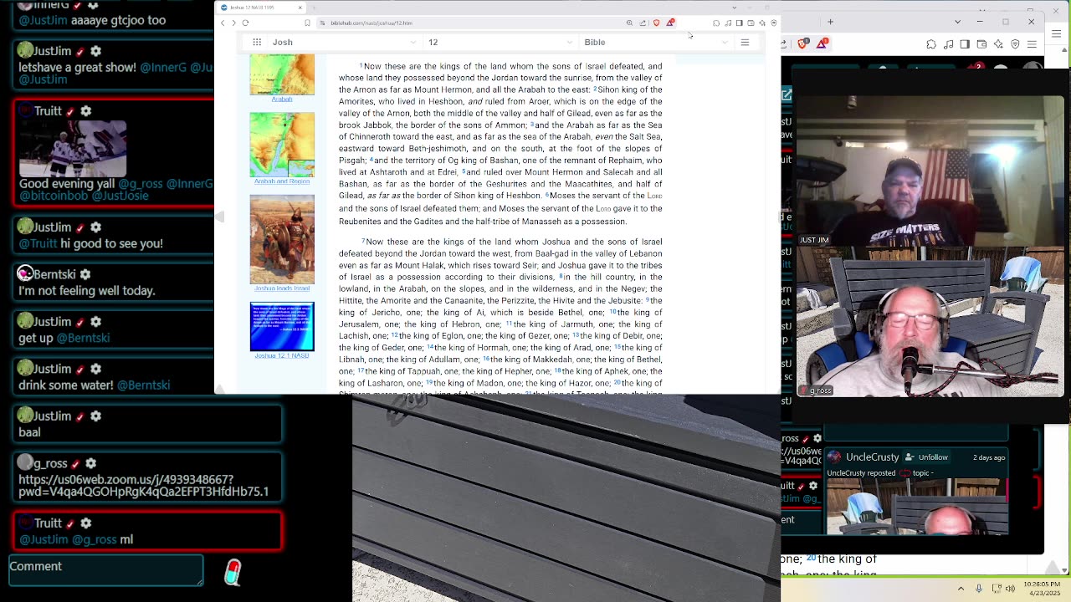Viewport: 1071px width, 602px height.
Task: Go forward in the Biblehub browser window
Action: [x=233, y=23]
